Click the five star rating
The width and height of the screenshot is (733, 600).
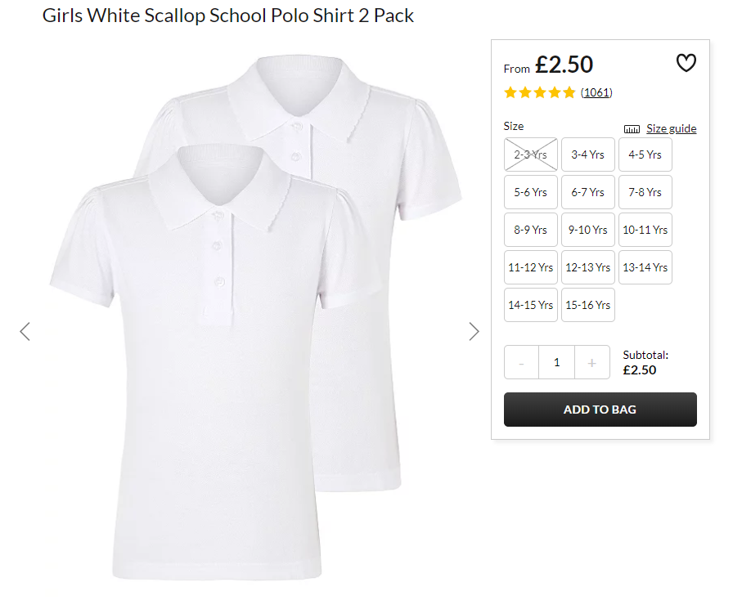point(539,92)
